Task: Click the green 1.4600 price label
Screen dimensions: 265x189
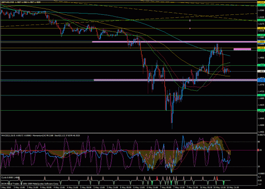Action: (x=261, y=110)
